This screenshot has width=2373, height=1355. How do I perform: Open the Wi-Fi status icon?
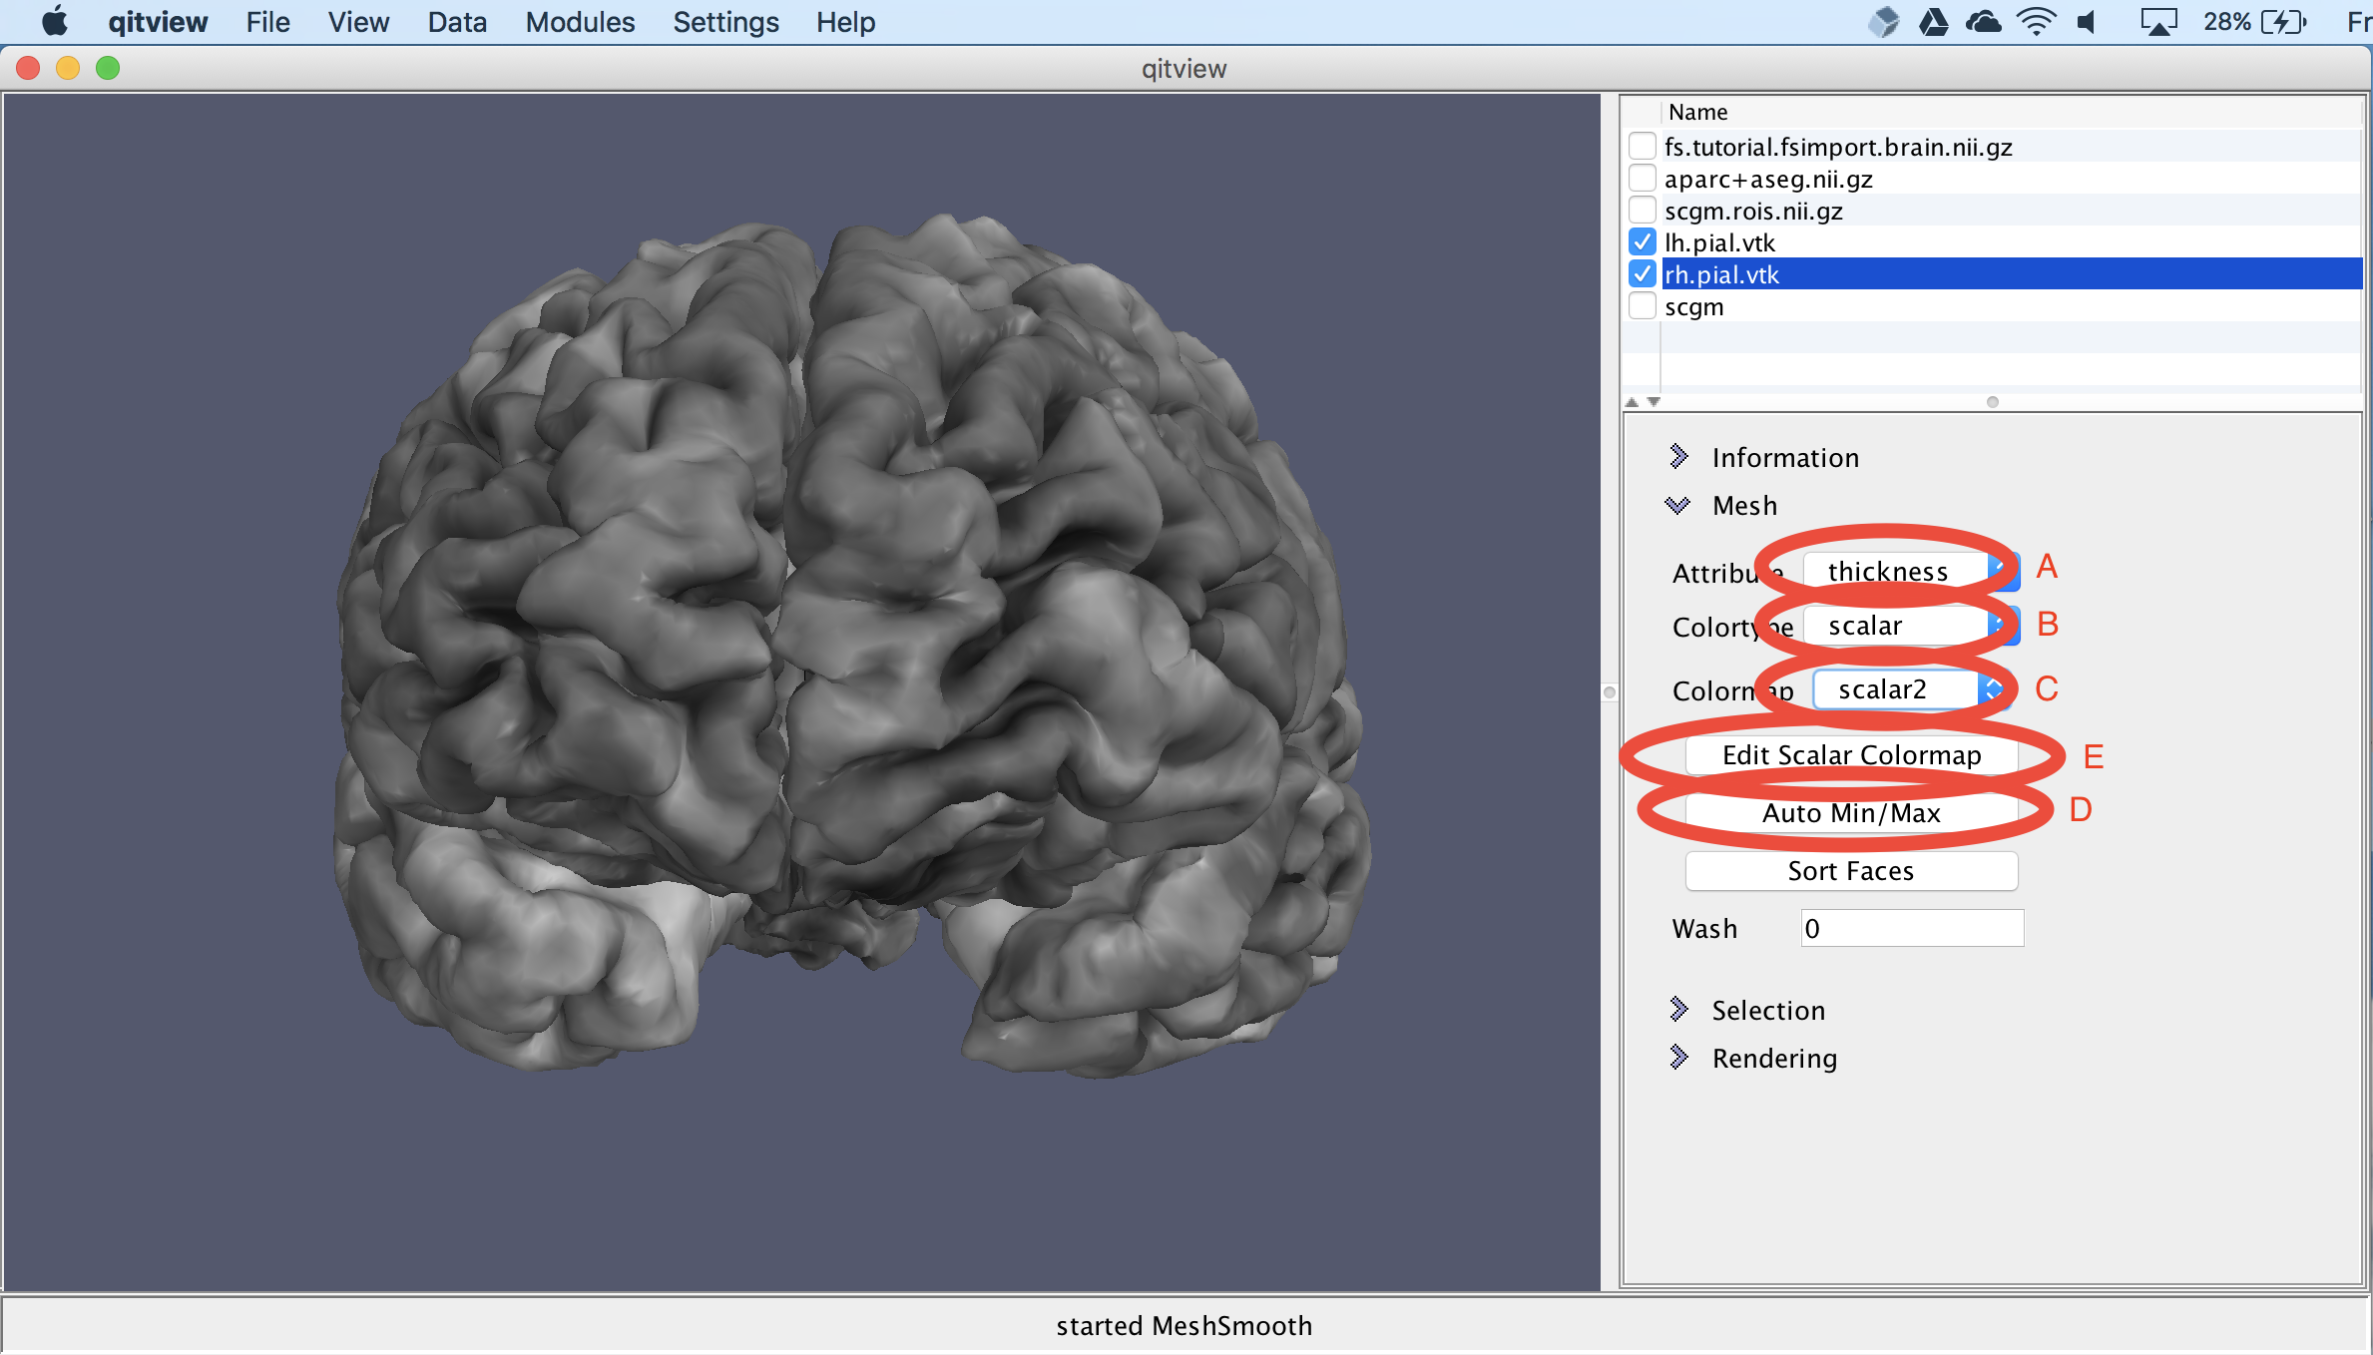2035,22
